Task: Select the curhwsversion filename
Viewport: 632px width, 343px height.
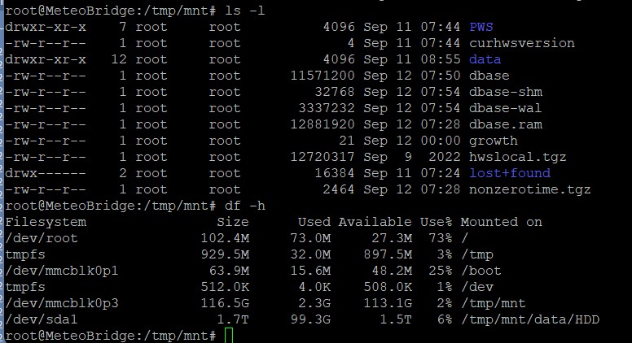Action: point(521,43)
